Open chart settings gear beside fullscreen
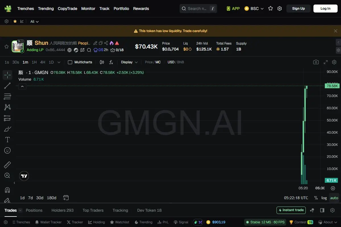Image resolution: width=341 pixels, height=227 pixels. coord(334,62)
